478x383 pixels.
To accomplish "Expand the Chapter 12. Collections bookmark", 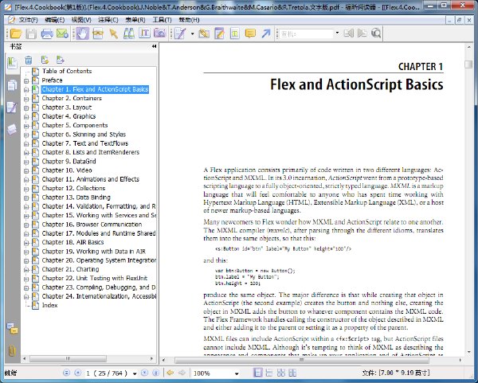I will pos(26,189).
